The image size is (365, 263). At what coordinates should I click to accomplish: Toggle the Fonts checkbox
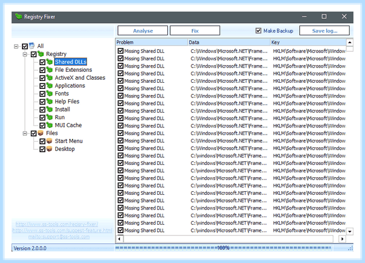[x=42, y=94]
